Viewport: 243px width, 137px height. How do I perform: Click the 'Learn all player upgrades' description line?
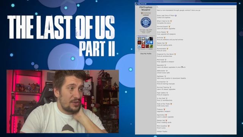coord(166,29)
